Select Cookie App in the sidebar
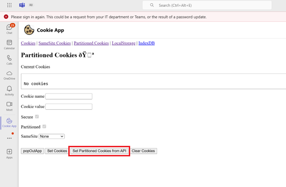The width and height of the screenshot is (286, 187). tap(9, 123)
